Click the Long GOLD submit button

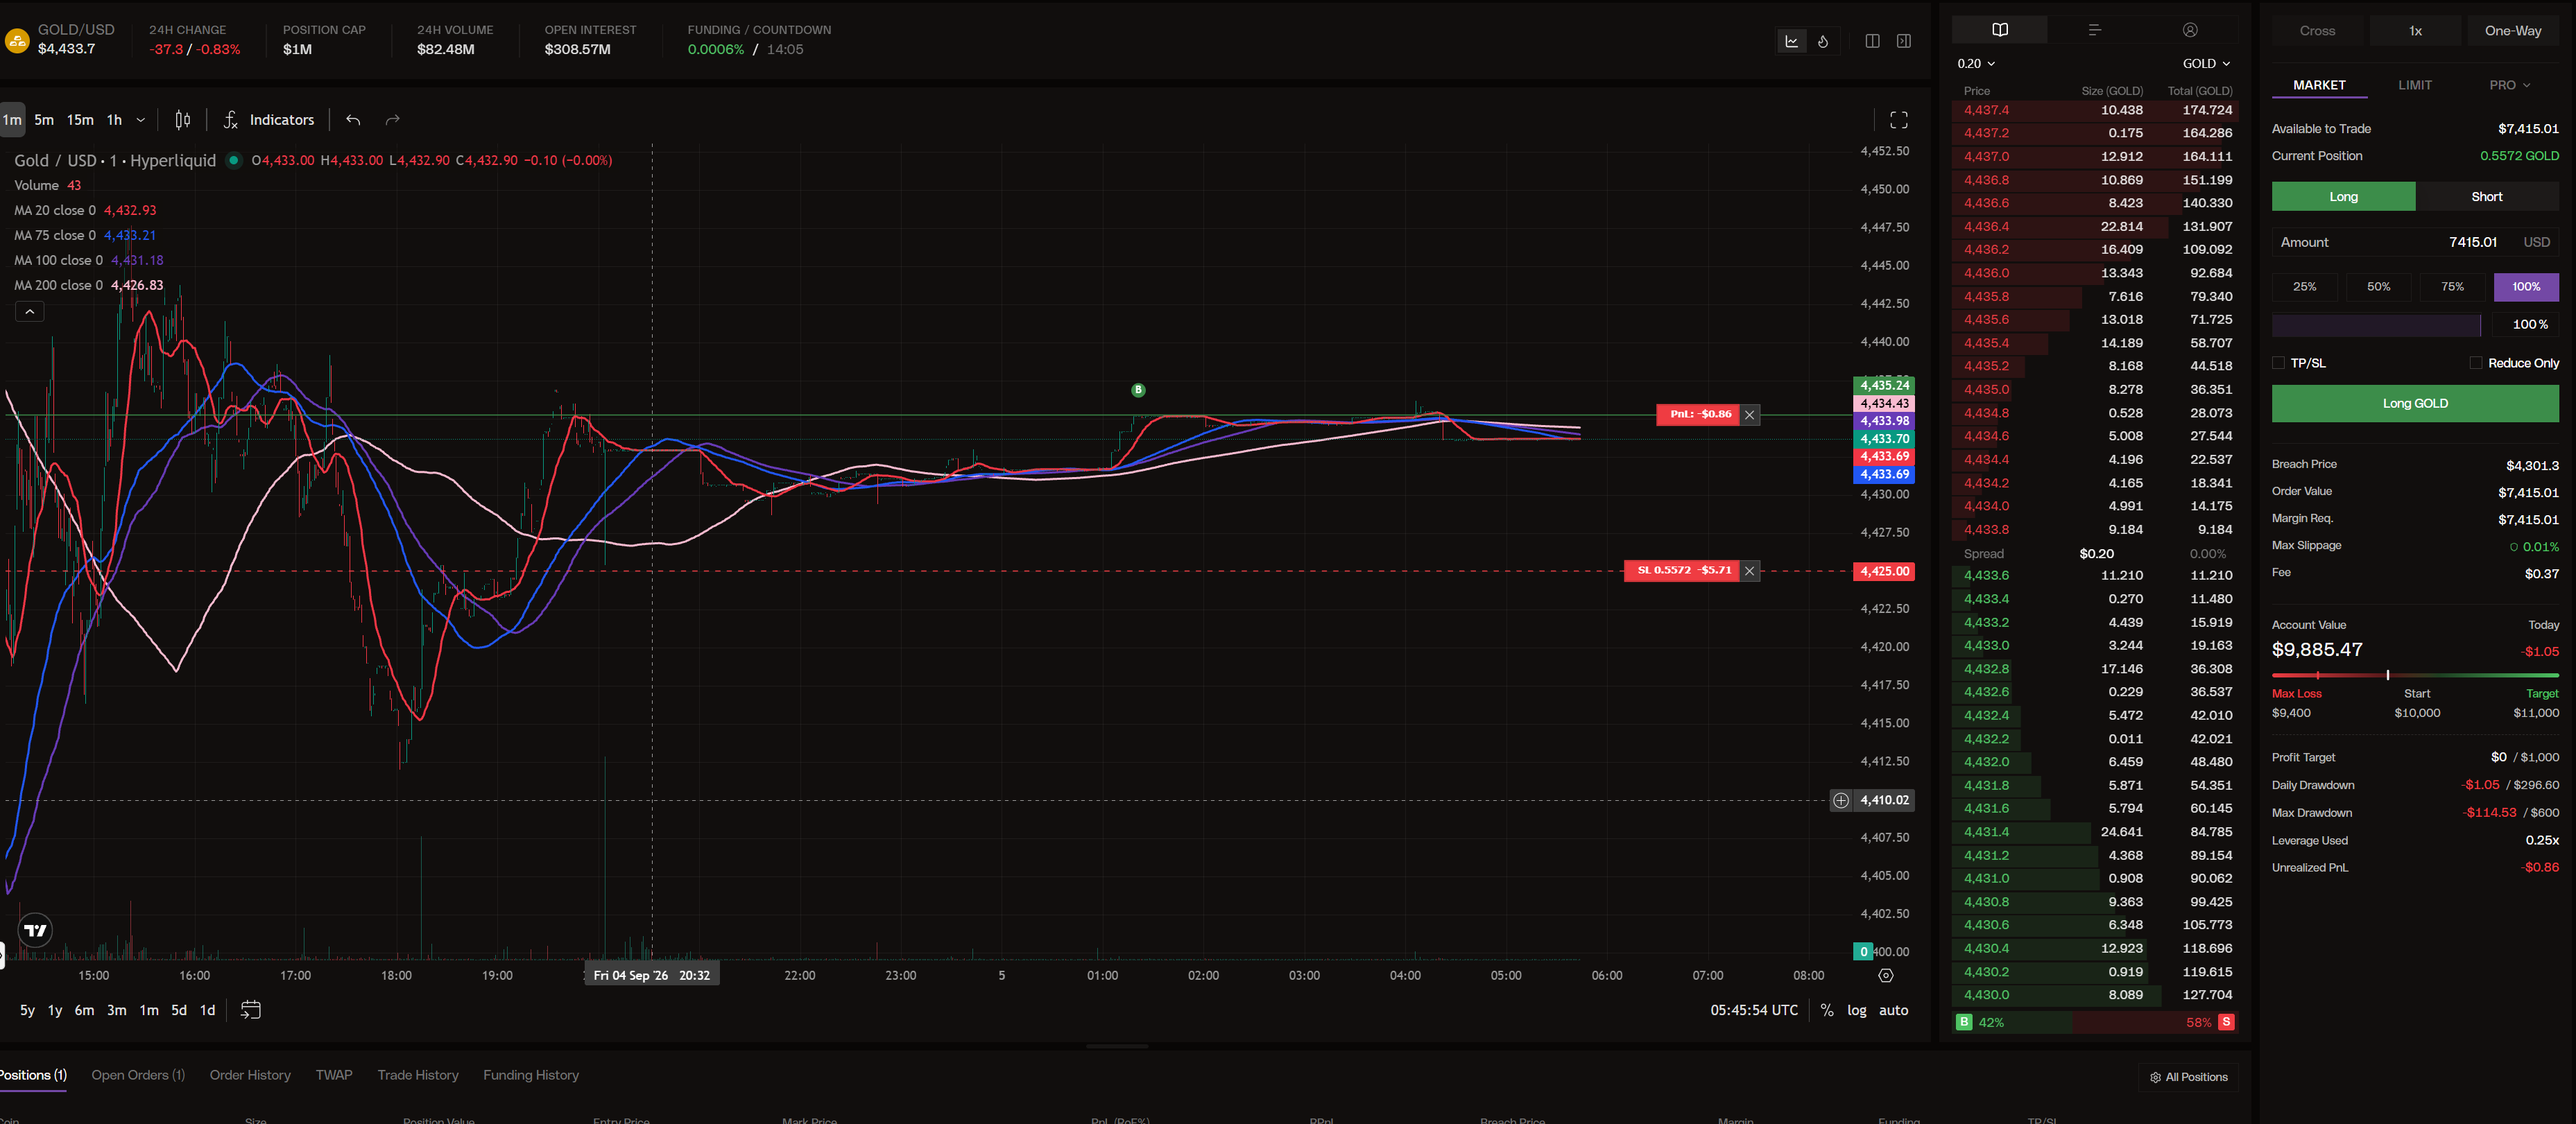click(x=2415, y=404)
